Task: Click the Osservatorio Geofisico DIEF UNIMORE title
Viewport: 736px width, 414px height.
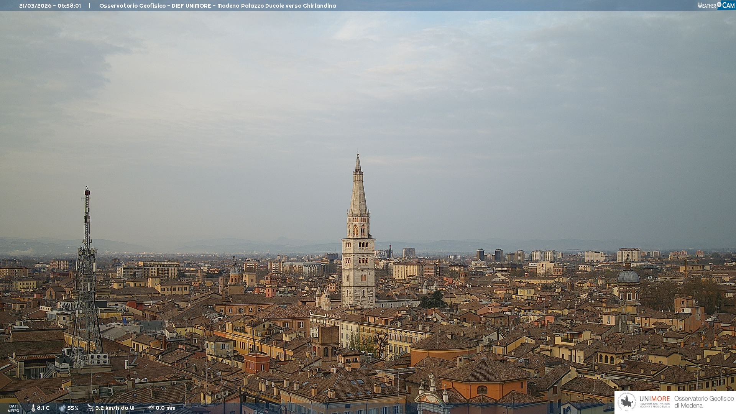Action: (217, 6)
